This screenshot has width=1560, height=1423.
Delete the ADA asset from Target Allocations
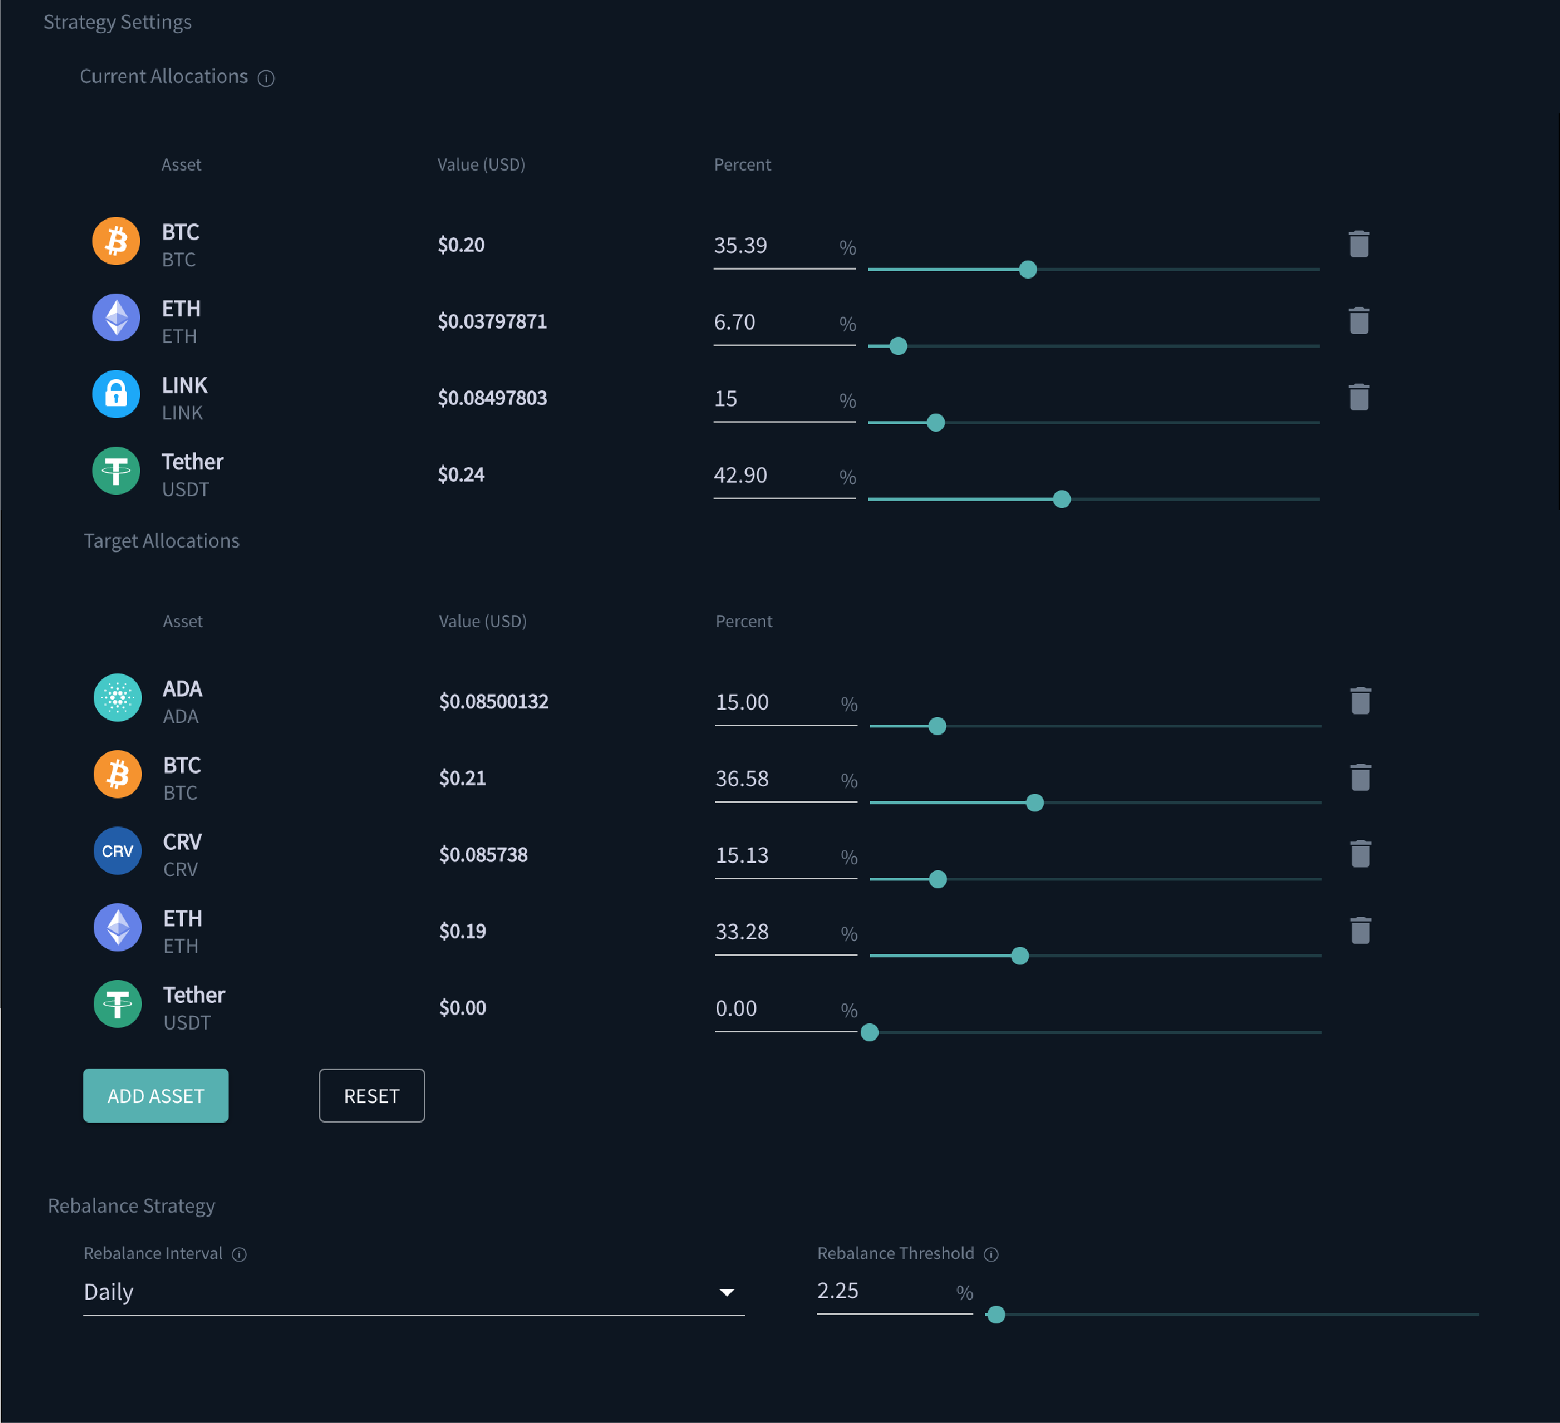coord(1360,700)
